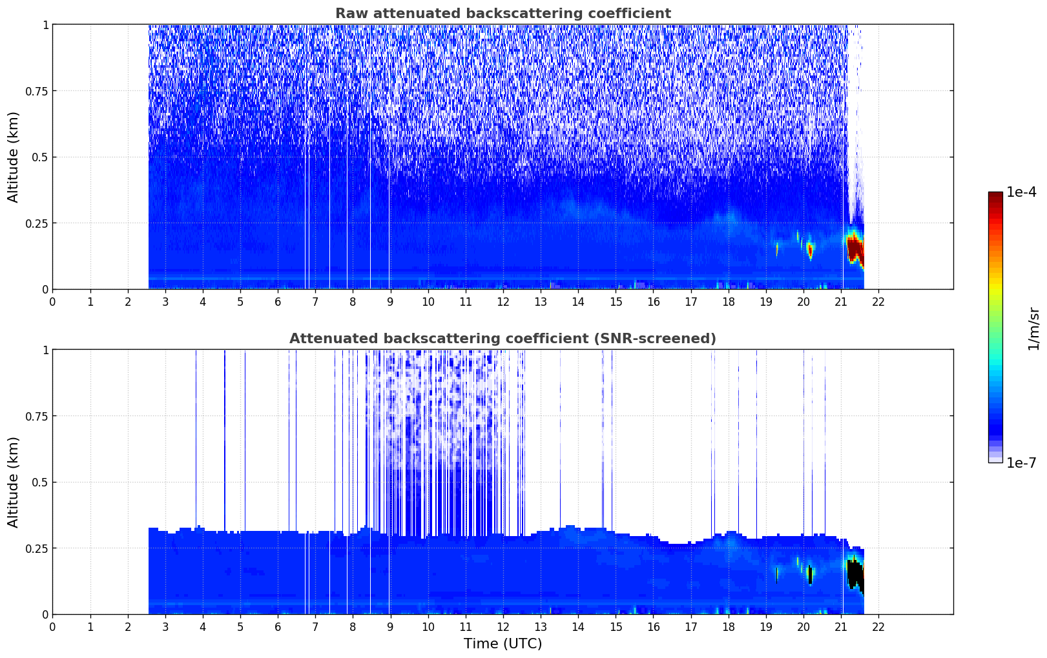Click the '1/m/sr' colorbar units label
The width and height of the screenshot is (1047, 658).
pos(1033,328)
